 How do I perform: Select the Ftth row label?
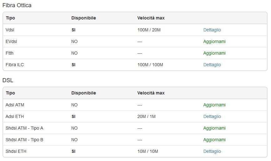click(x=10, y=53)
